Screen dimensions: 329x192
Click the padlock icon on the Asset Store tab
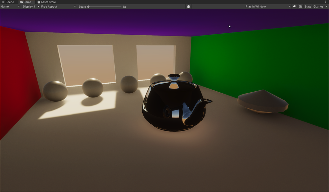39,2
